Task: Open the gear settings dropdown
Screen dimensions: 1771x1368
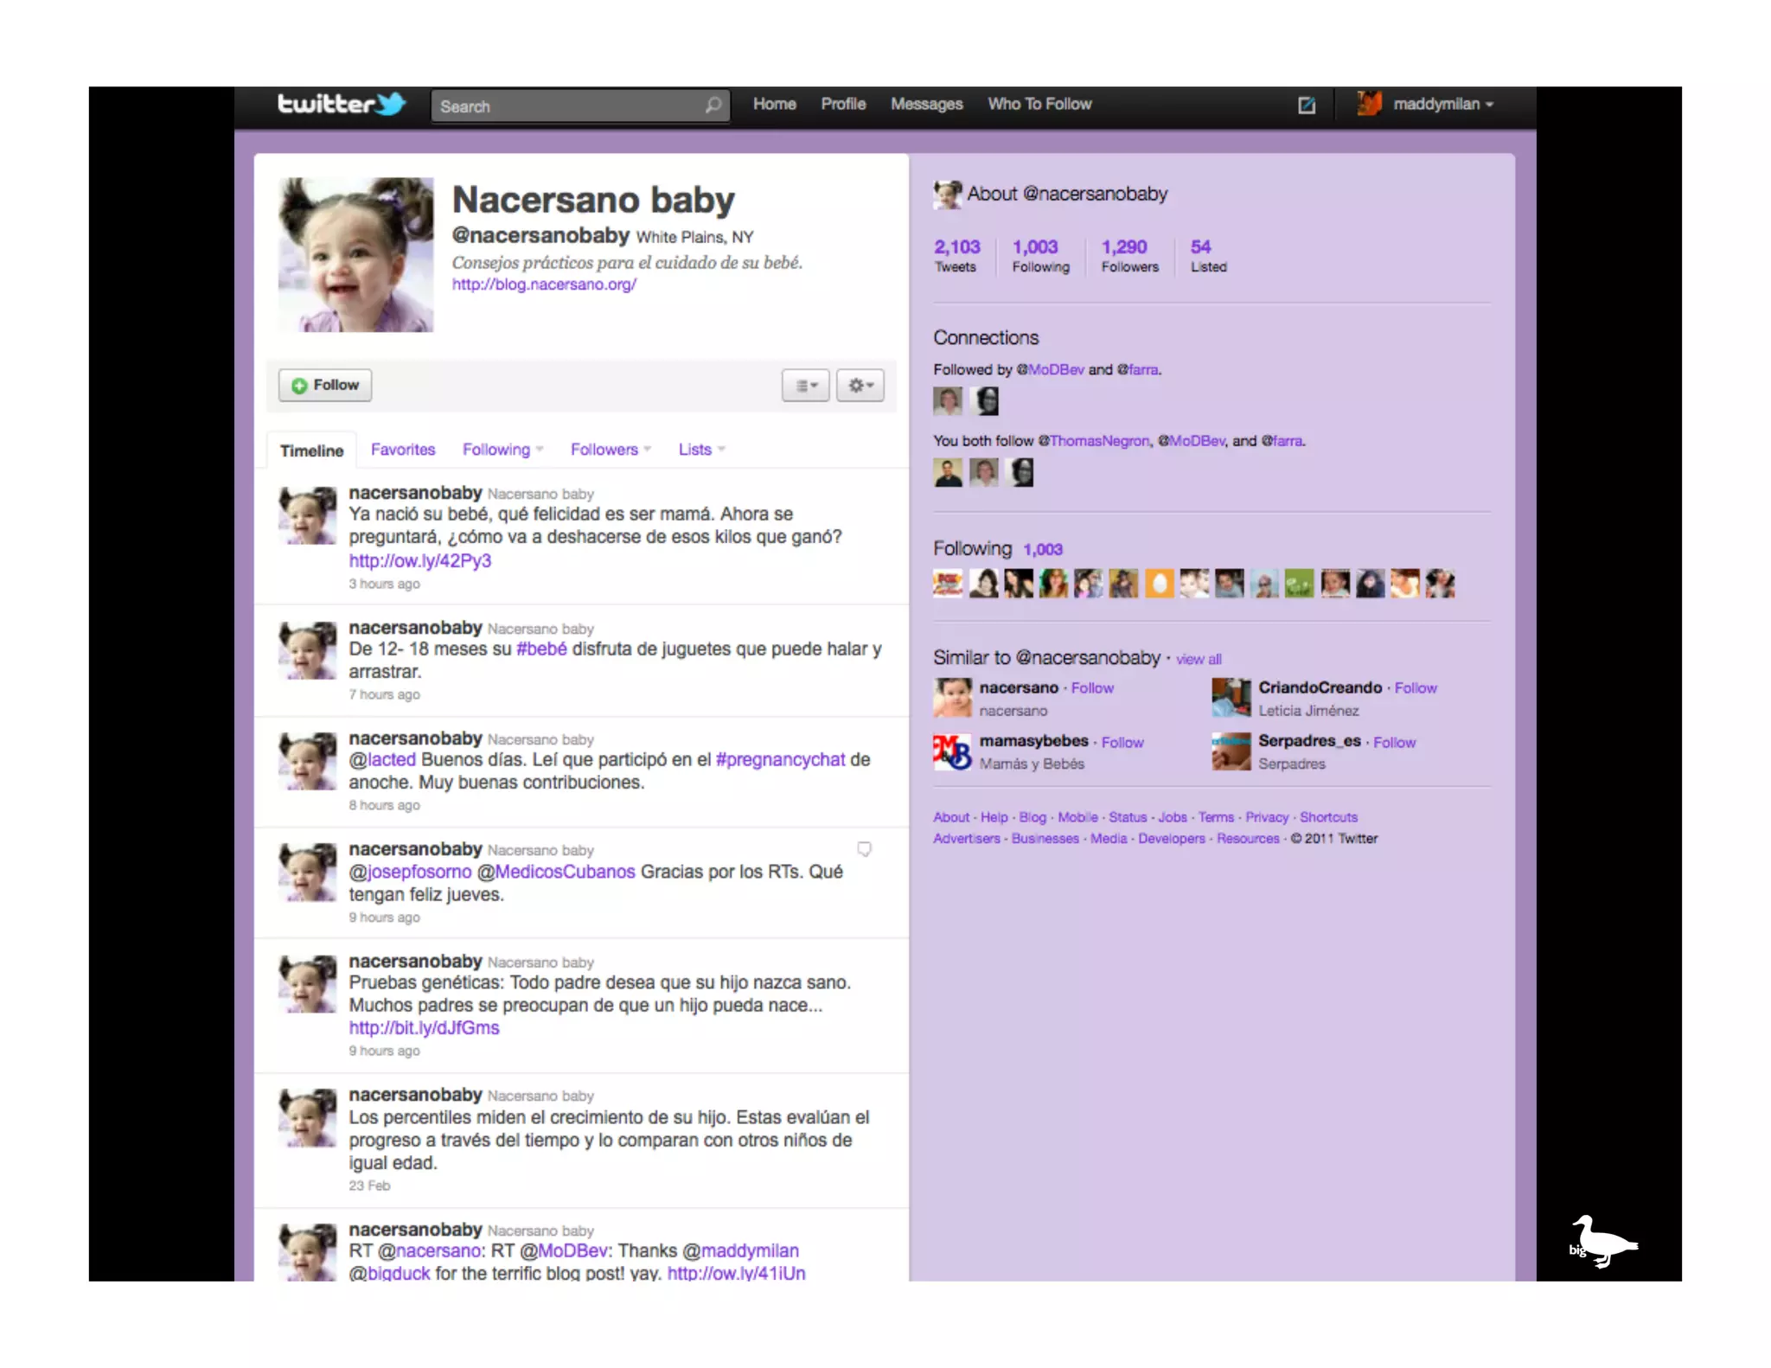Action: pos(860,386)
